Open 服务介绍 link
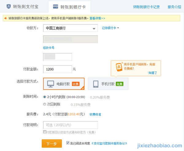The width and height of the screenshot is (184, 151). [174, 7]
